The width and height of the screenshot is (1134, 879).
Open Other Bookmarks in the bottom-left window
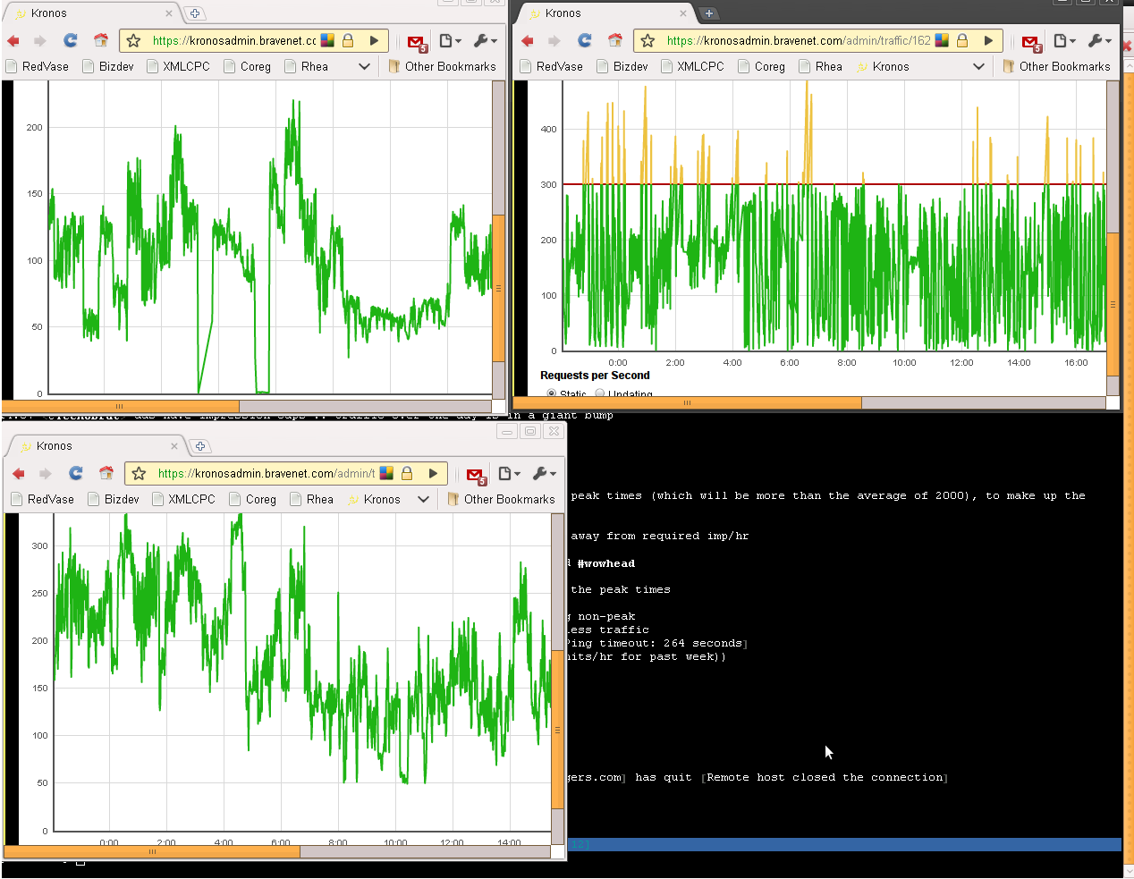[501, 499]
